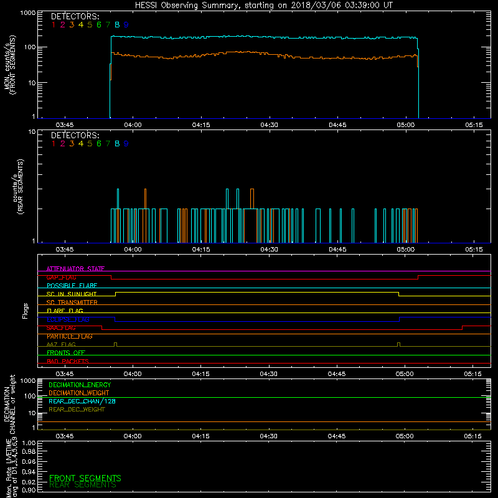Click the DECIMATION_WEIGHT legend label
The height and width of the screenshot is (498, 498).
click(79, 393)
